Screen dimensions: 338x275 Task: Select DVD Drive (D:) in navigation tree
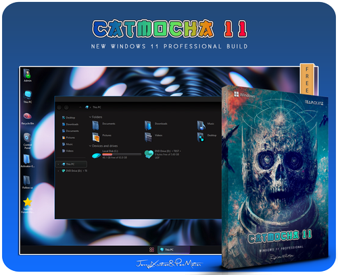pyautogui.click(x=74, y=171)
